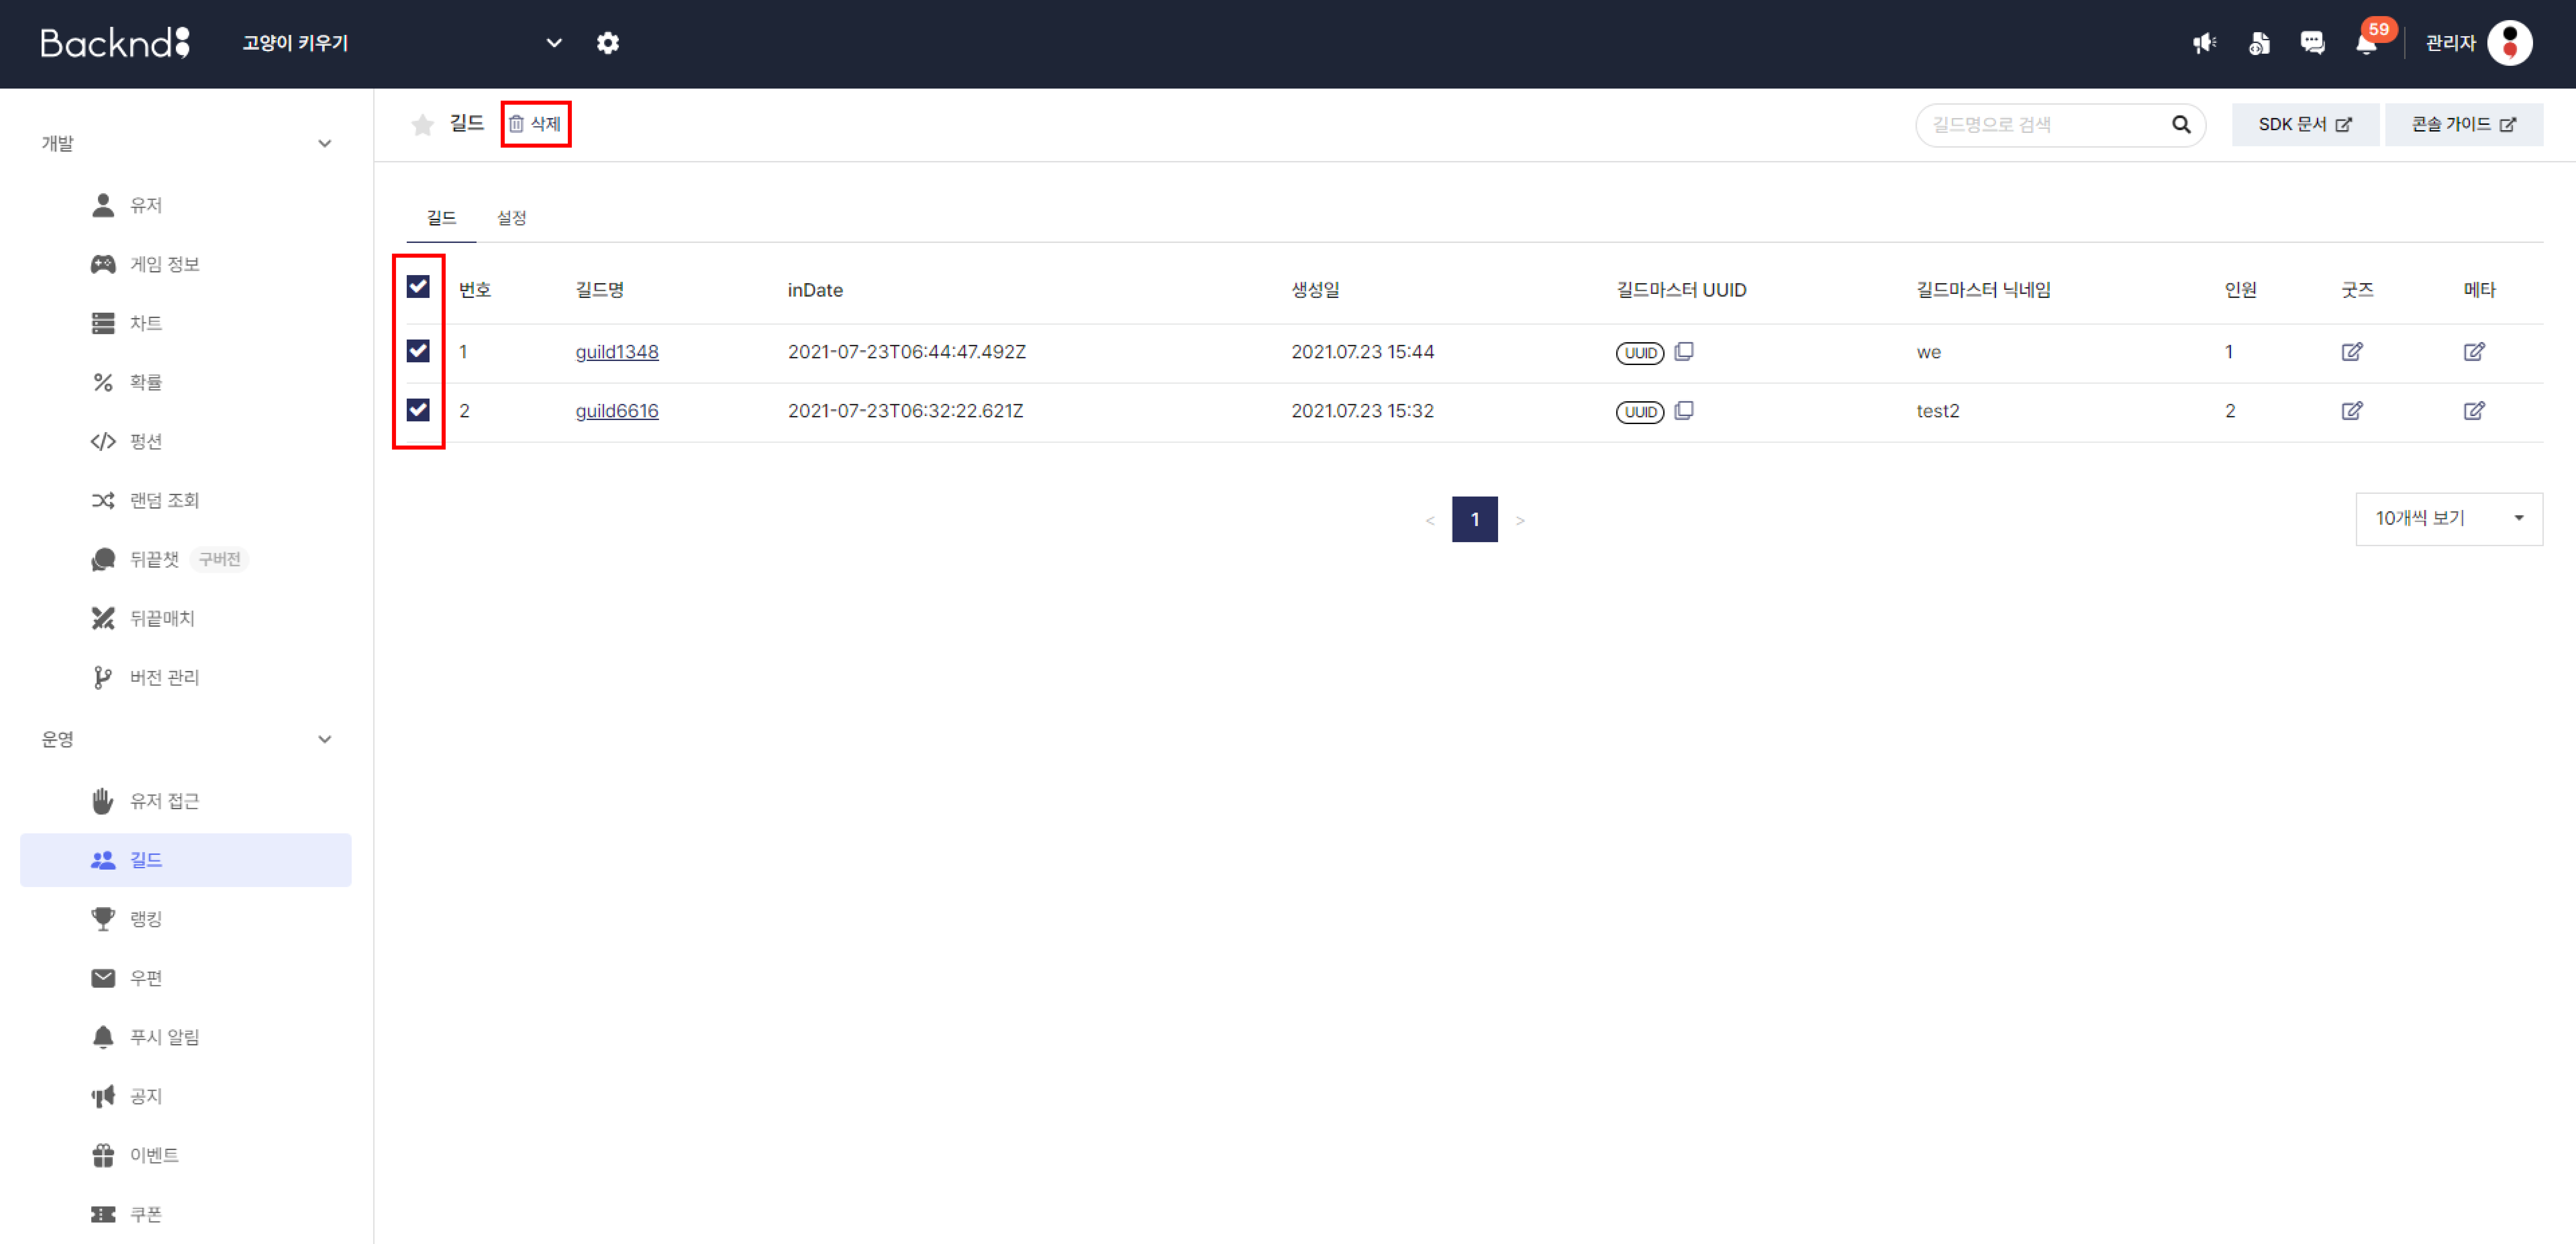
Task: Click the 길드마스터 닉네임 column header
Action: 1983,290
